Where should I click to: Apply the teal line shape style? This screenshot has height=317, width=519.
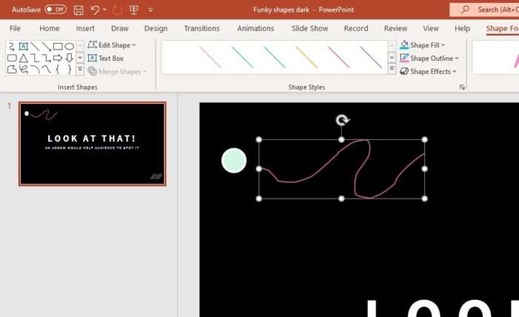click(x=242, y=57)
